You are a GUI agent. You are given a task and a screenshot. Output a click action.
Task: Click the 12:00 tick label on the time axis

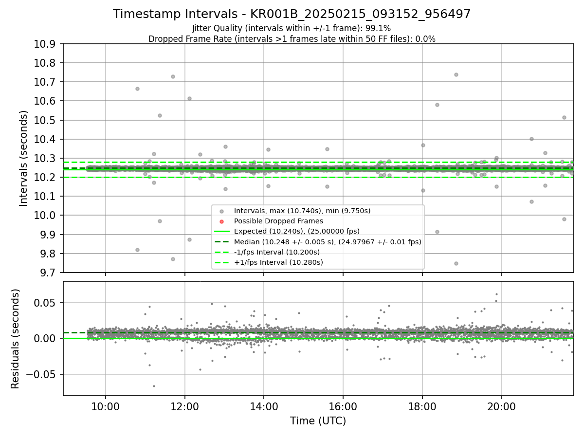click(184, 407)
